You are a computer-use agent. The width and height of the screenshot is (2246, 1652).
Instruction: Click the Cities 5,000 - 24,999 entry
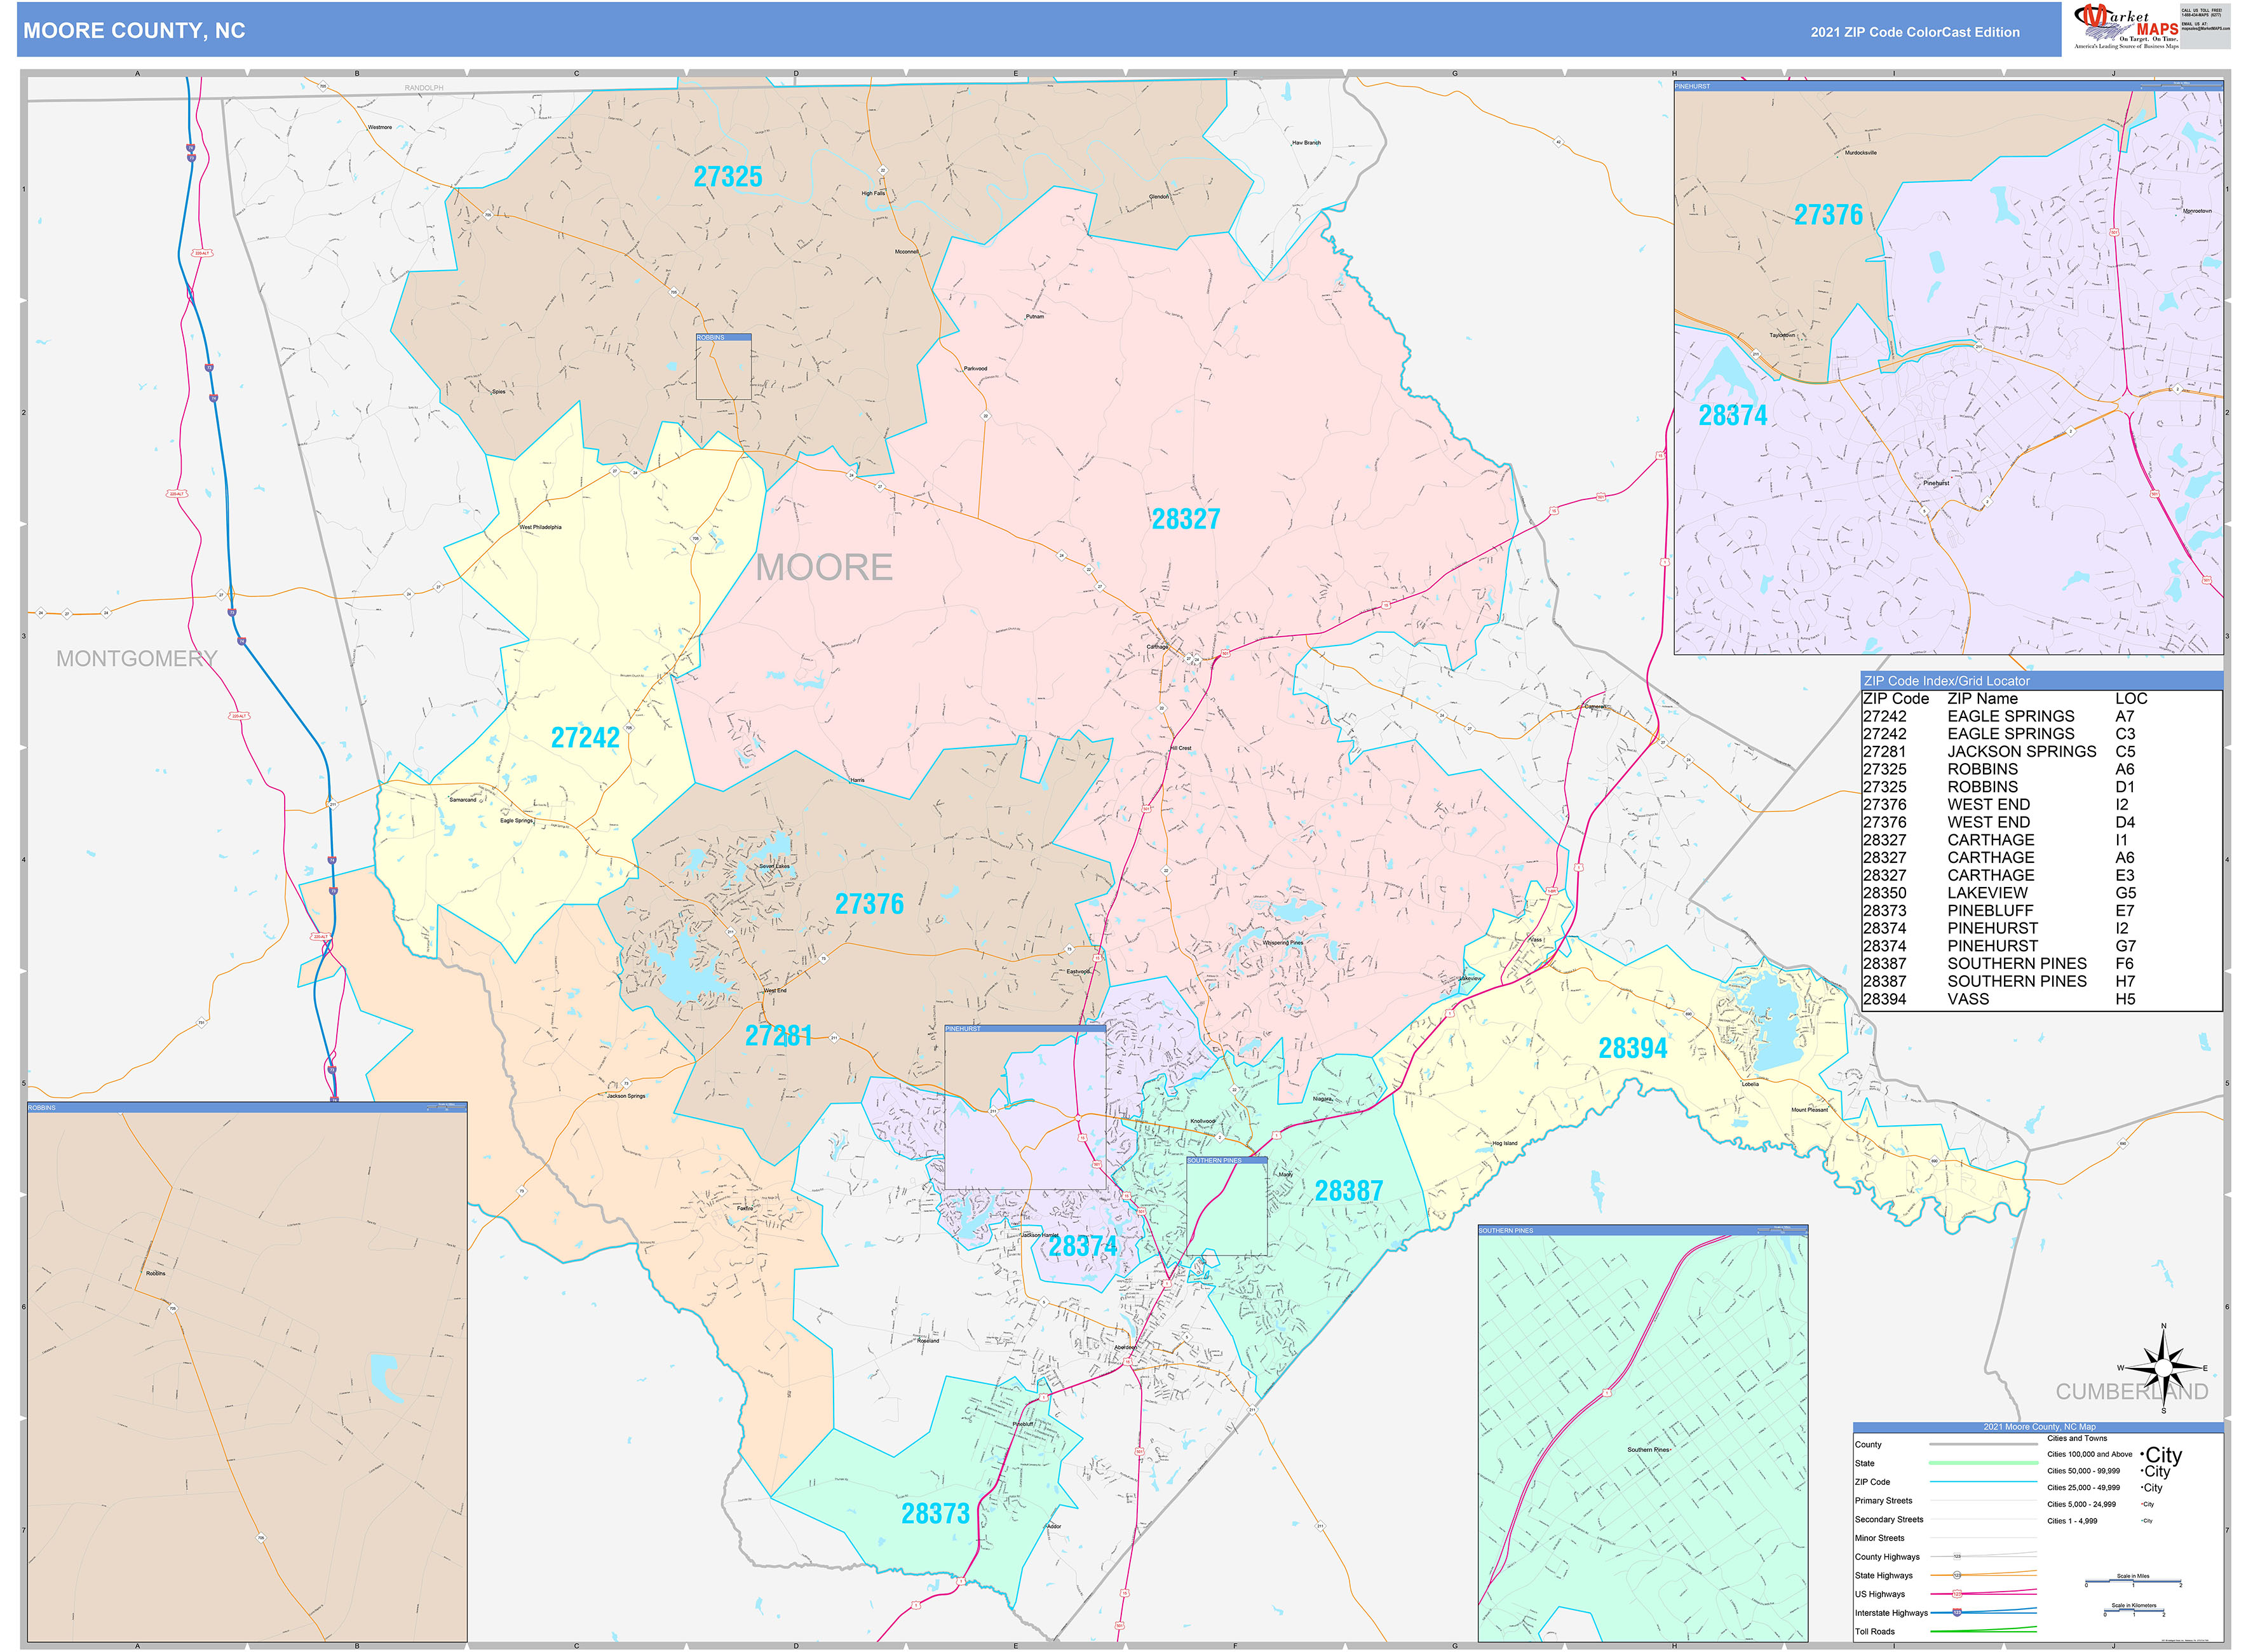(x=2082, y=1505)
